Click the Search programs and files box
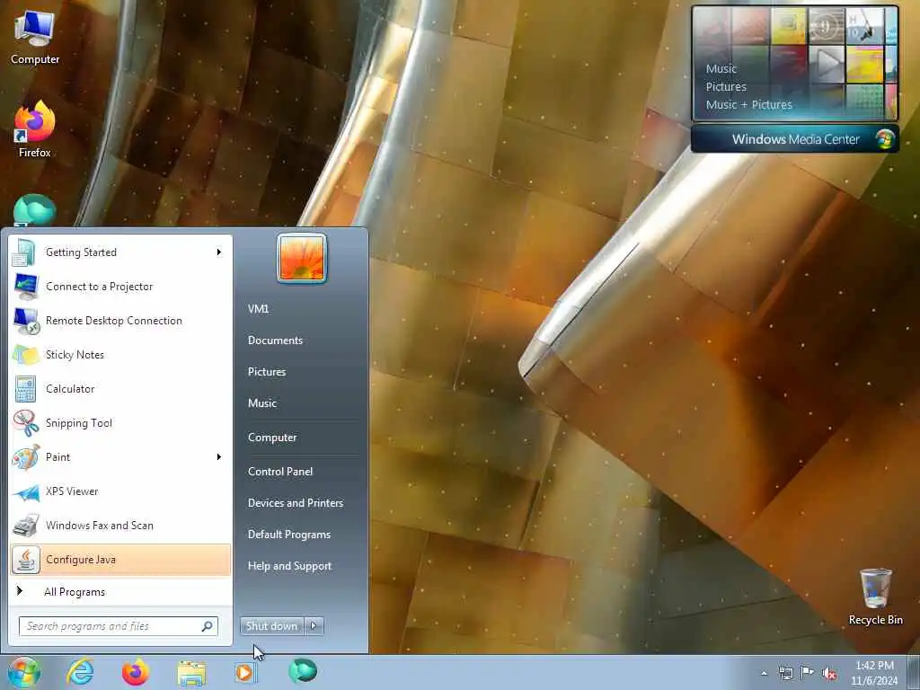 pos(119,626)
